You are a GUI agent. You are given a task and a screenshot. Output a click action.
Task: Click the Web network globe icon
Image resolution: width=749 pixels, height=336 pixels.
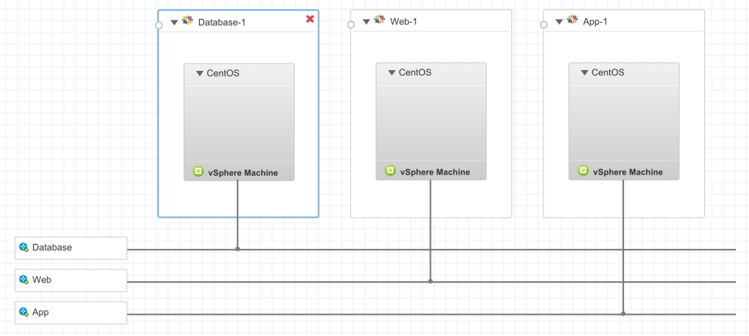[x=23, y=280]
